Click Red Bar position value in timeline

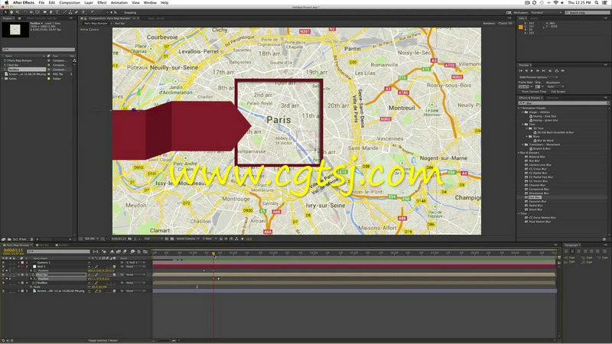tap(99, 279)
